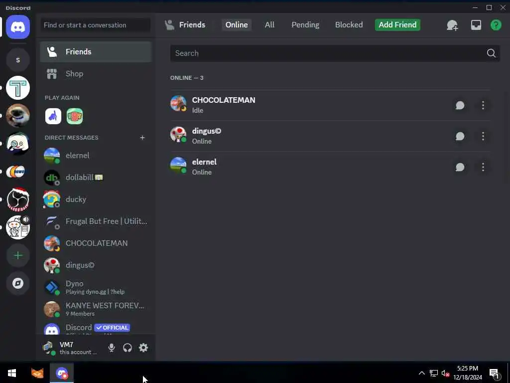Switch to All friends tab

(269, 25)
